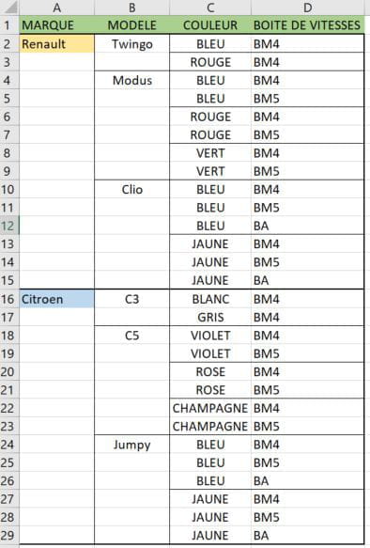
Task: Select the Modus cell
Action: 132,80
